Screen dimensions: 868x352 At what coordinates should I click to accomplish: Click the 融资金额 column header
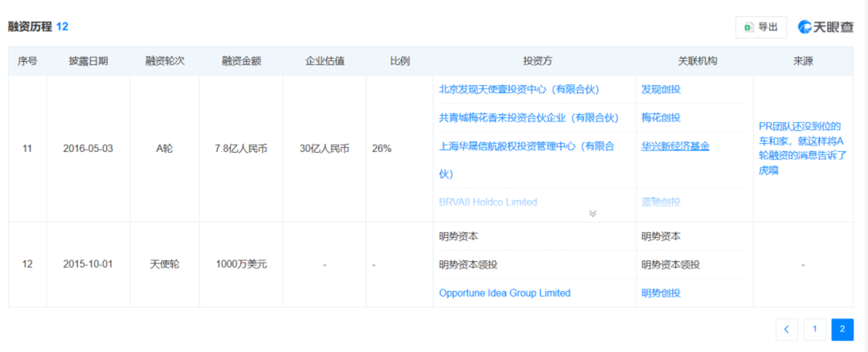tap(241, 61)
